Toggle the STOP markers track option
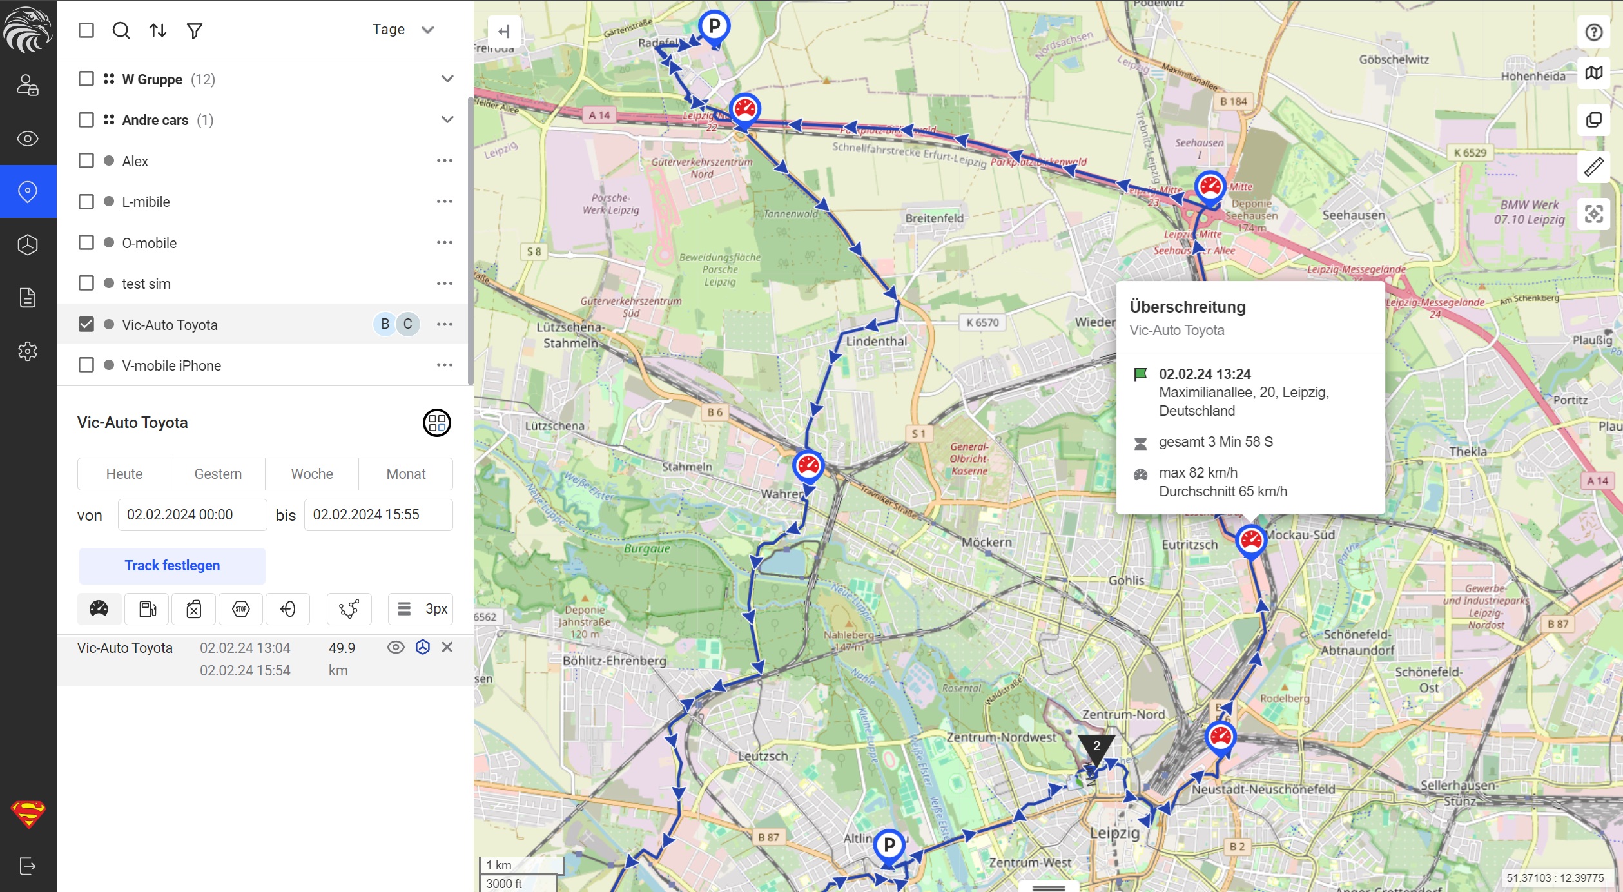 click(241, 608)
